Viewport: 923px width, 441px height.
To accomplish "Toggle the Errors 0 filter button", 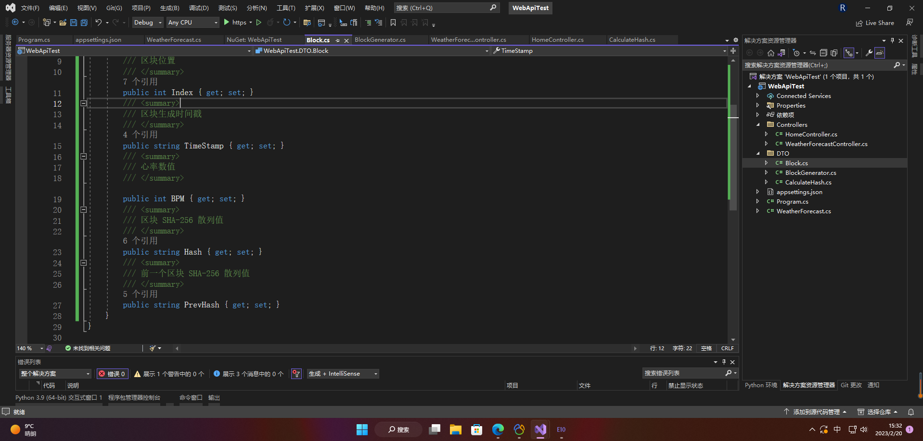I will click(x=113, y=374).
